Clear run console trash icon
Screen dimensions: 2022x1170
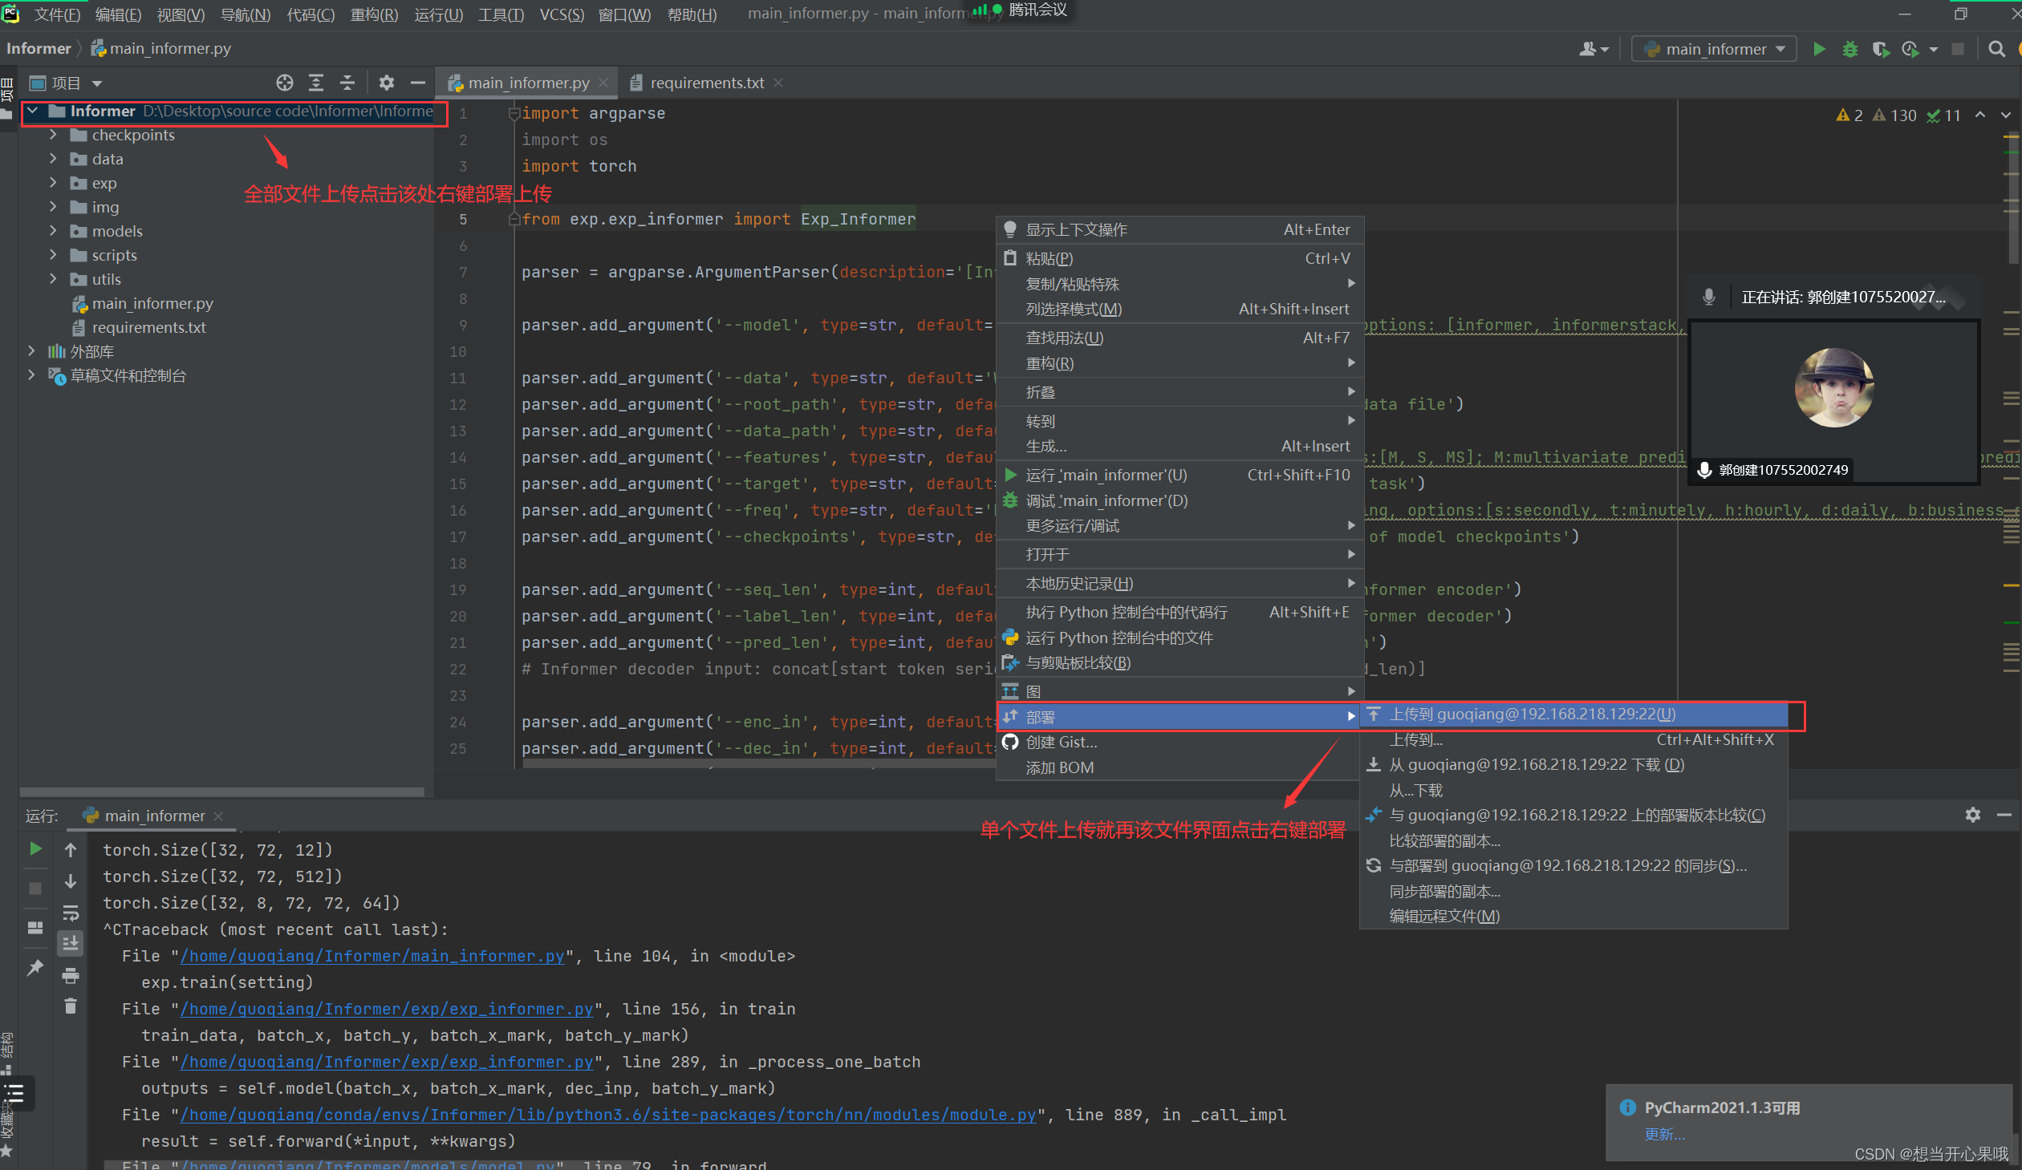(x=71, y=1006)
